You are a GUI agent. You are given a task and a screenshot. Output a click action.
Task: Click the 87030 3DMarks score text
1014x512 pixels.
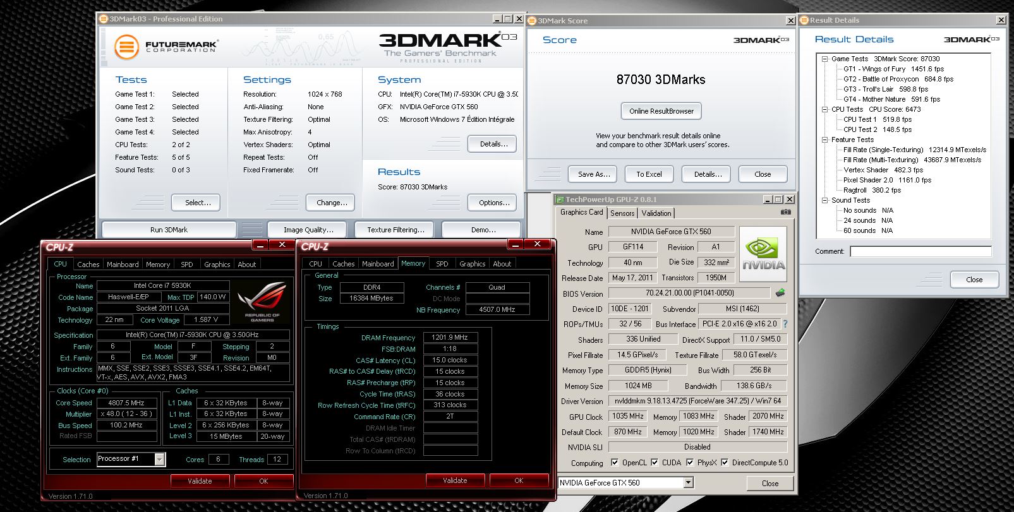point(661,80)
